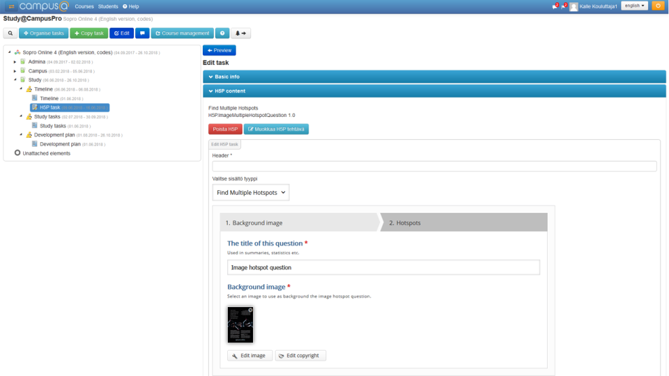Switch to the 1. Background image step
This screenshot has height=376, width=669.
[300, 223]
